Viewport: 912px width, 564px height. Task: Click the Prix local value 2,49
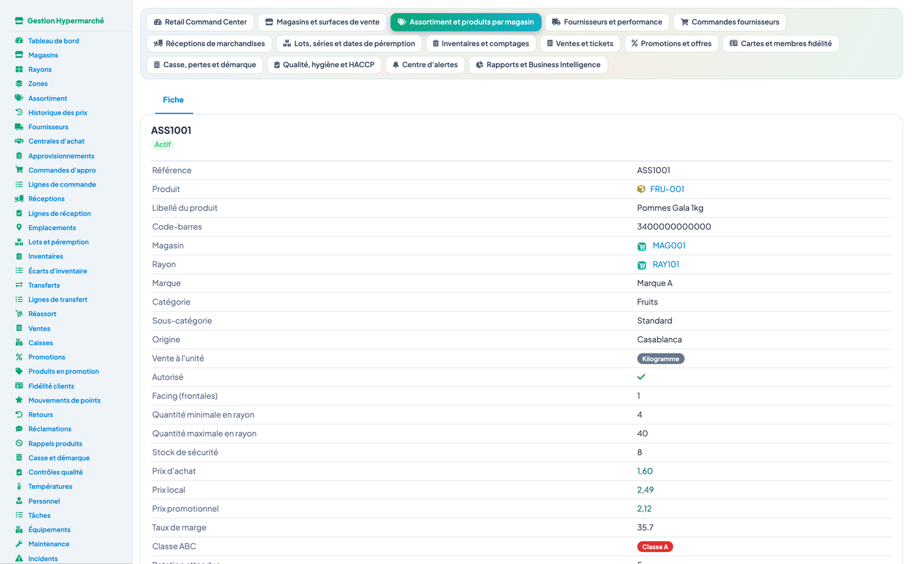[x=645, y=490]
